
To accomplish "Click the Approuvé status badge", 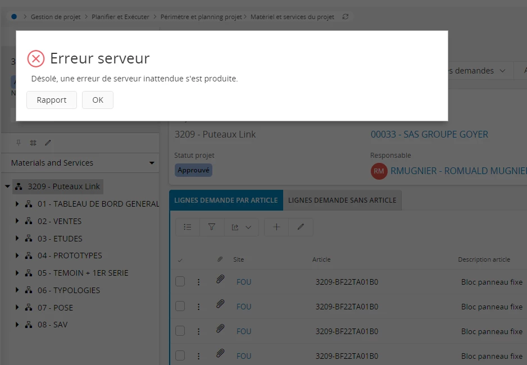I will pyautogui.click(x=193, y=170).
